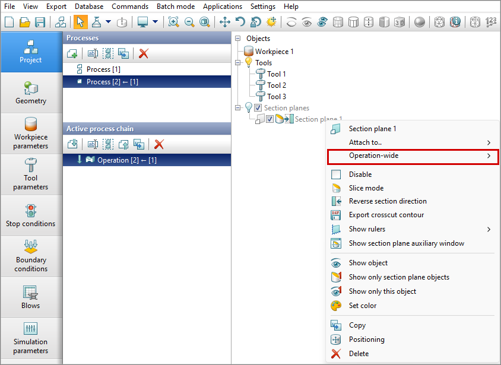Collapse the Tools tree node
The image size is (501, 365).
click(238, 62)
